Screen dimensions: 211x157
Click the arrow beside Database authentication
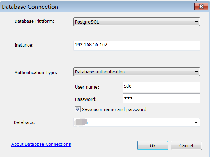coord(196,72)
